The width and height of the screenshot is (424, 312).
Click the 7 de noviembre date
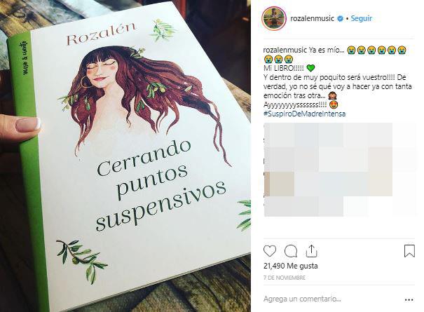click(285, 278)
